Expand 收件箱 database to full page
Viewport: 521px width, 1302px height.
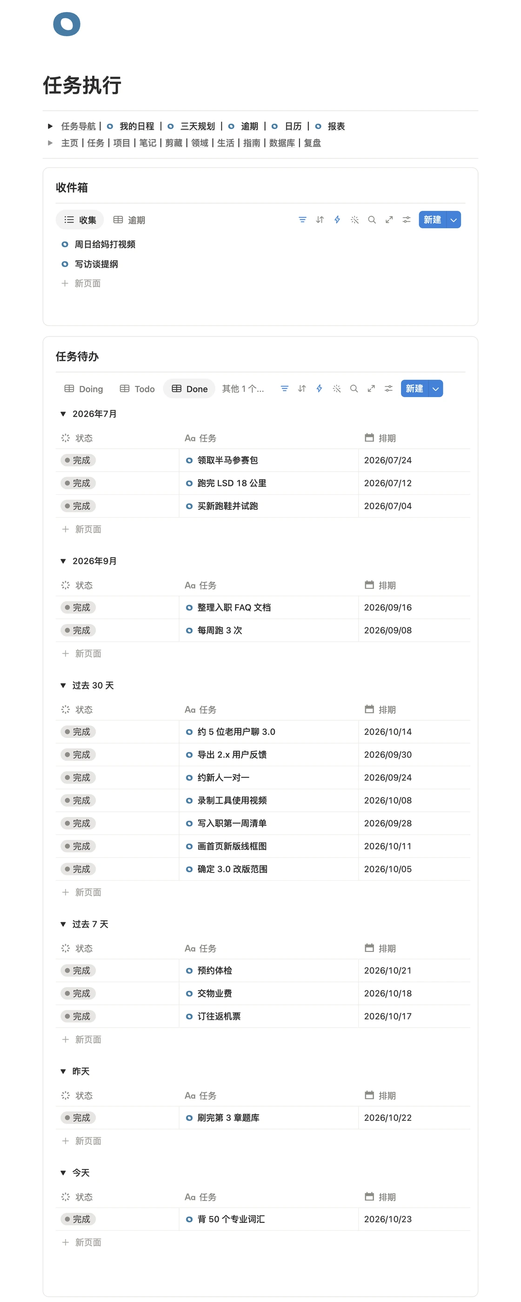coord(389,219)
